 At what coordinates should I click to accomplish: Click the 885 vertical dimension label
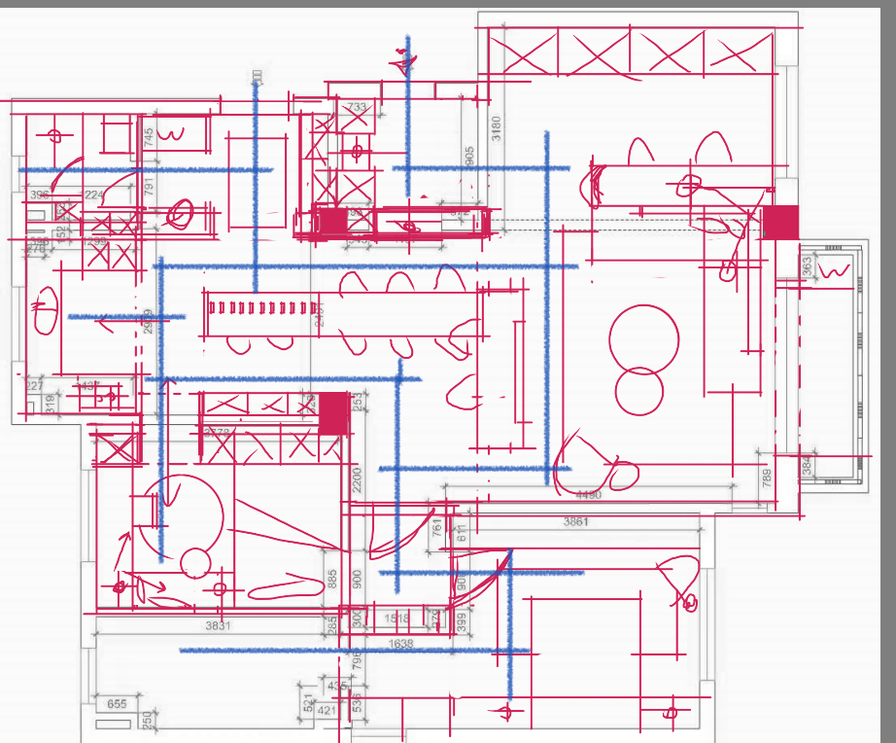click(x=332, y=579)
